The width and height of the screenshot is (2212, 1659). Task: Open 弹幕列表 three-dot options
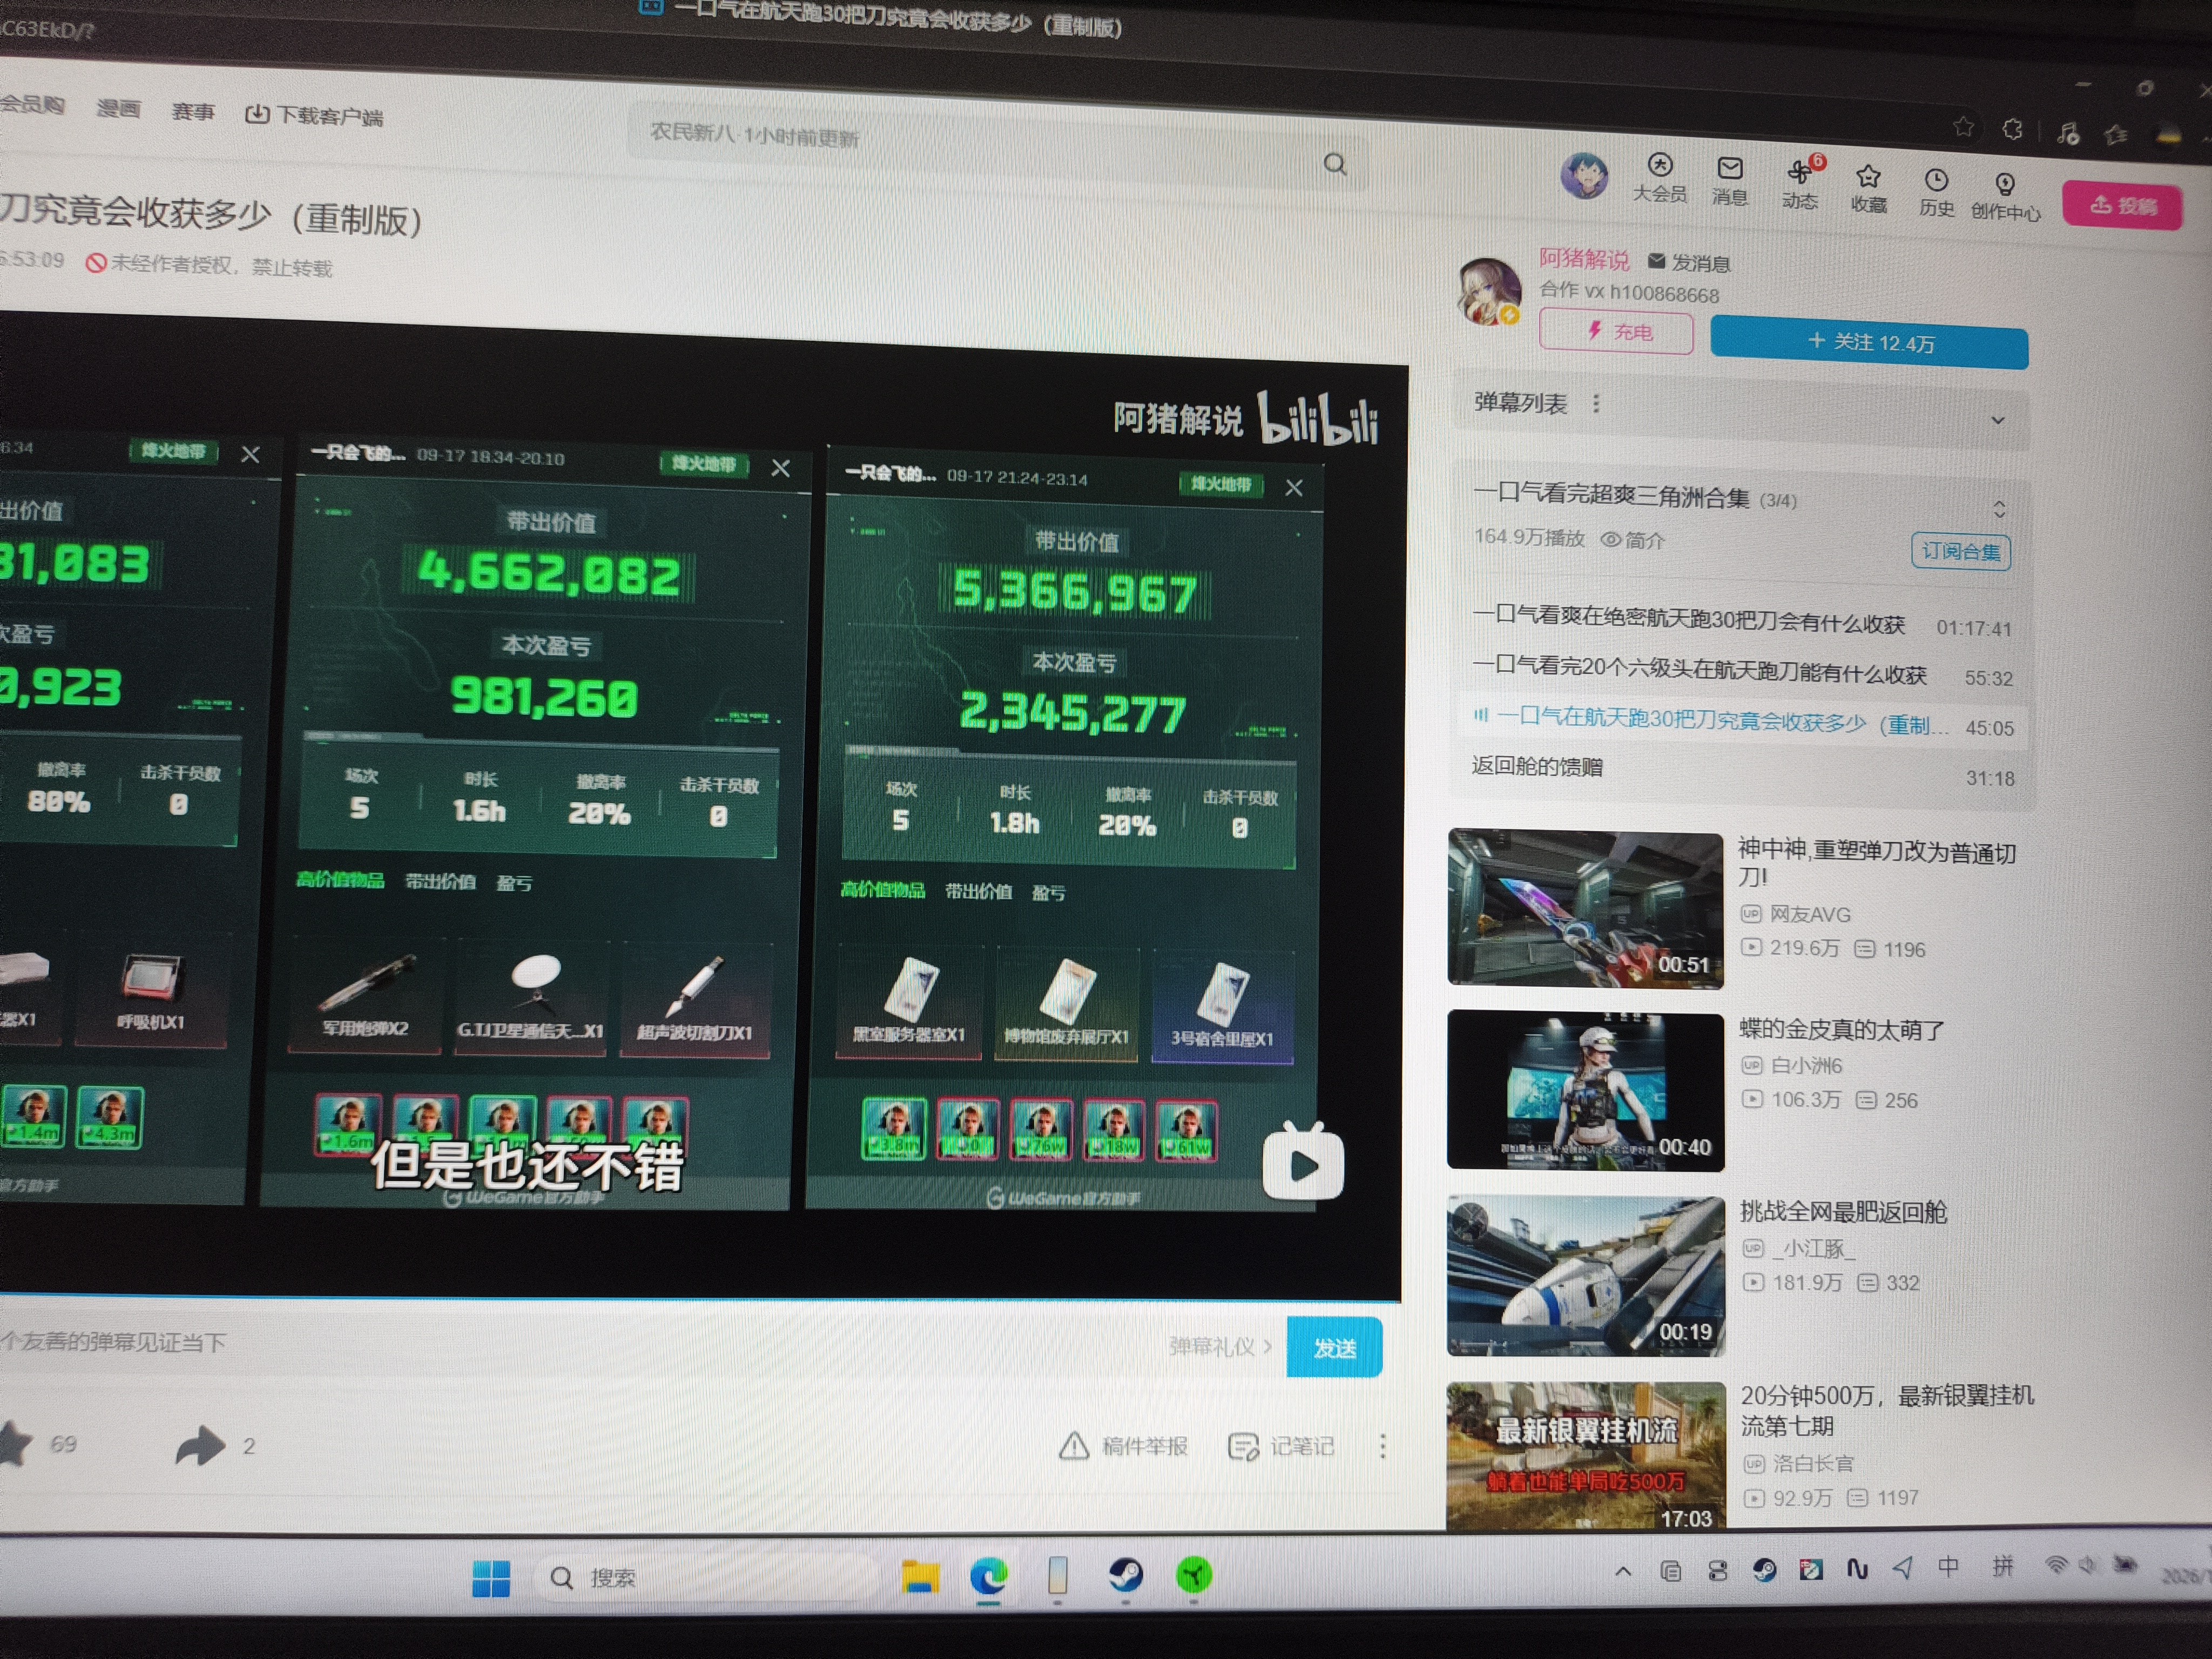tap(1596, 403)
